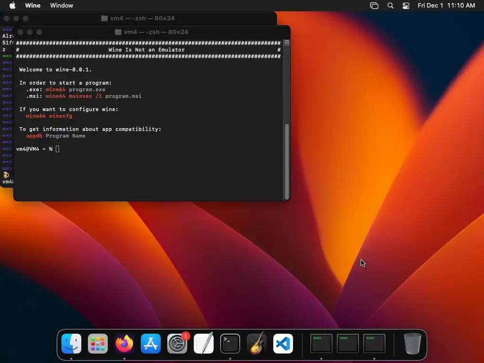The height and width of the screenshot is (363, 484).
Task: Open Stage Manager windows icon in menu bar
Action: coord(374,6)
